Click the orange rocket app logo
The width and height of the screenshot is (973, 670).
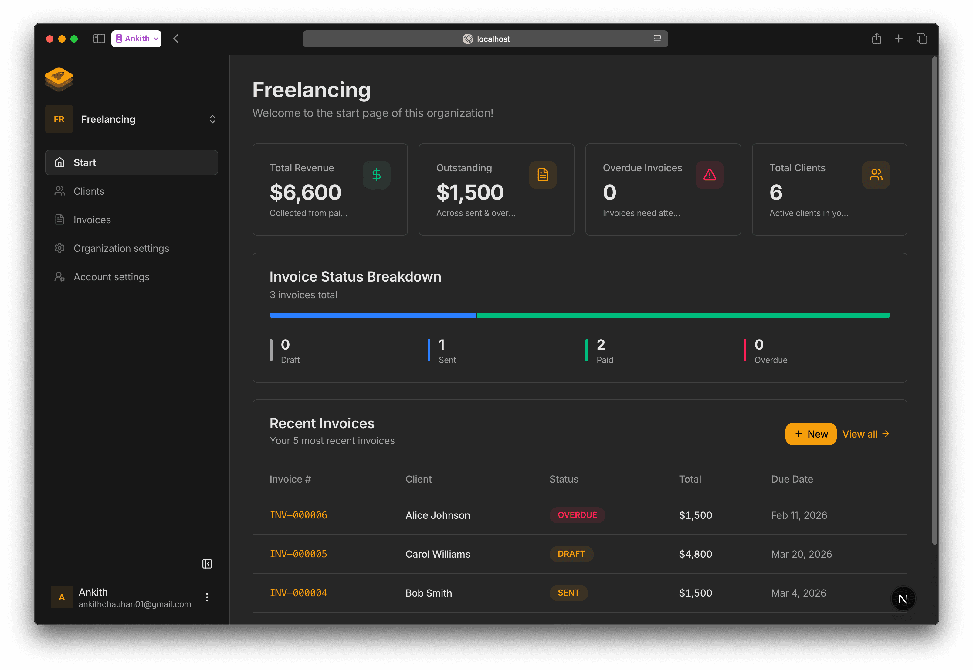click(59, 79)
